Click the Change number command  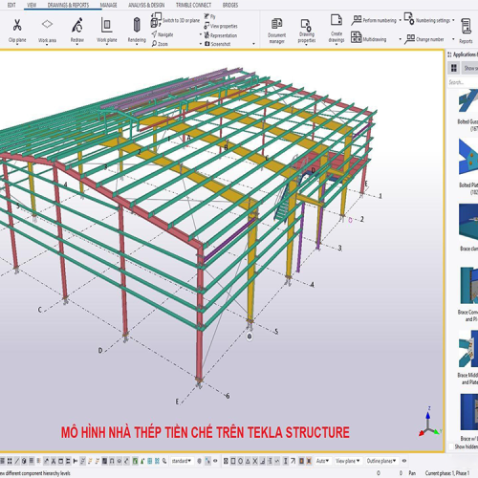pos(424,39)
